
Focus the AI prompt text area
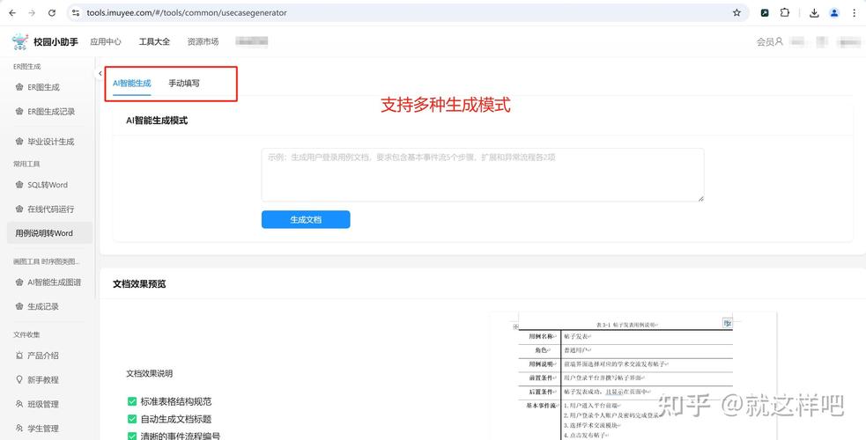pyautogui.click(x=483, y=175)
